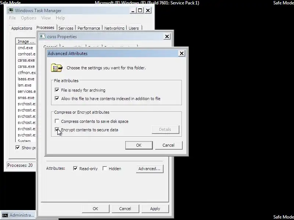Switch to the Processes tab

coord(45,27)
